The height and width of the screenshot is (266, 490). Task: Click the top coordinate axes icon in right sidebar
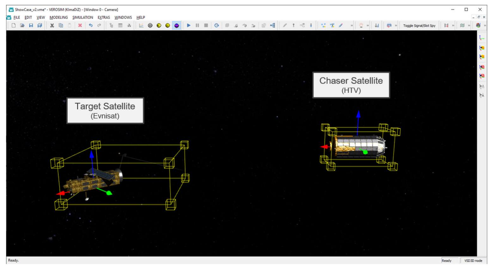tap(482, 38)
